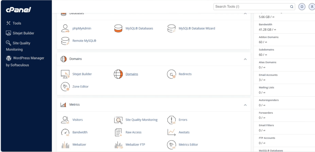Click the Webalizer FTP icon
The width and height of the screenshot is (315, 152).
click(118, 145)
